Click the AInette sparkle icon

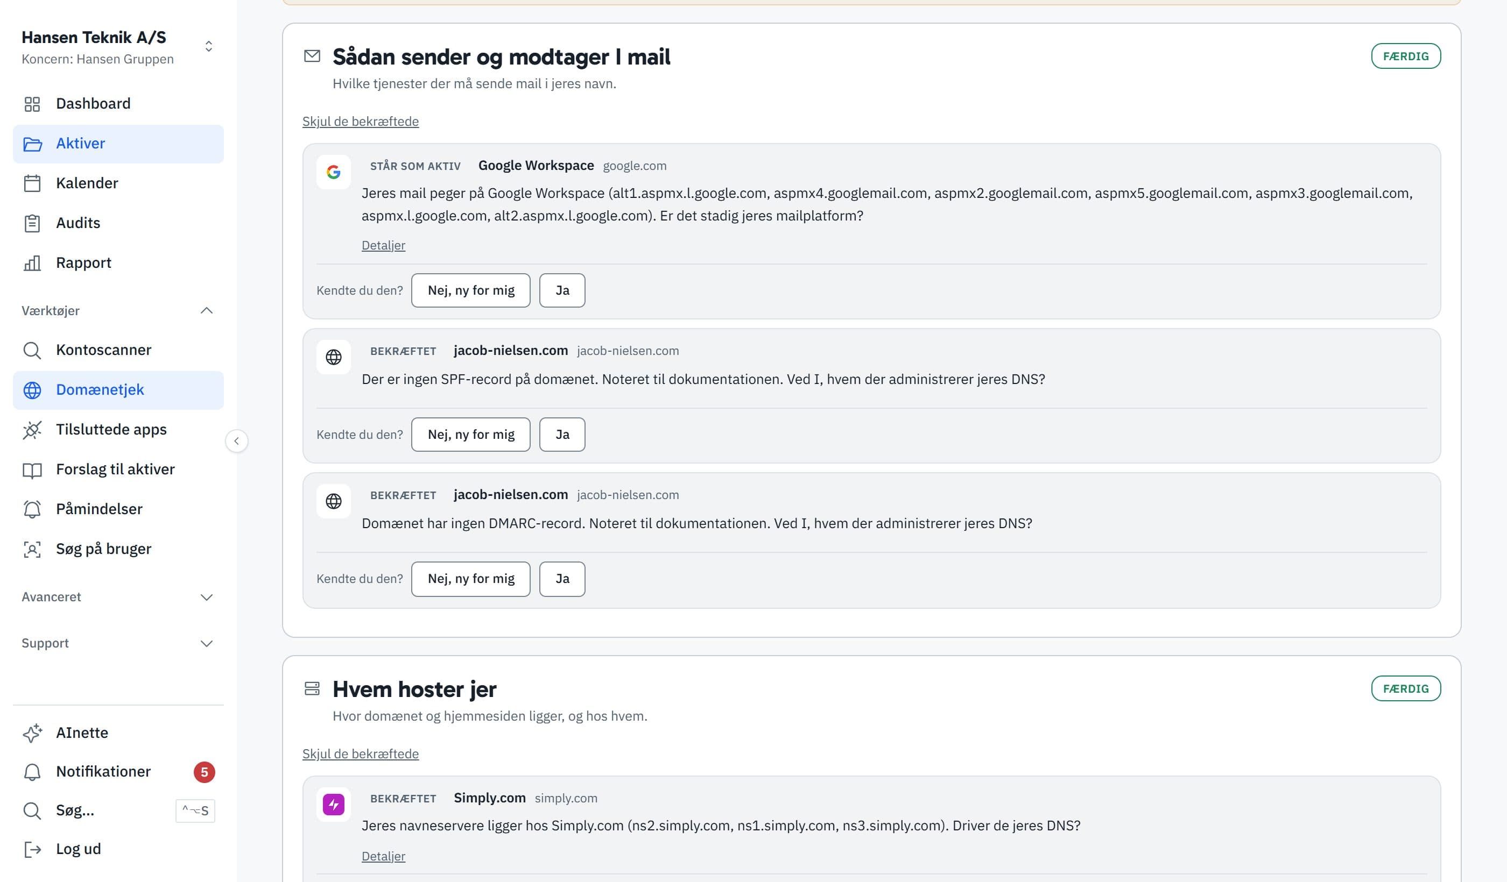[32, 733]
